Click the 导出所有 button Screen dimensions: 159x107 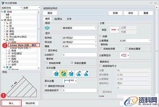[x=30, y=103]
